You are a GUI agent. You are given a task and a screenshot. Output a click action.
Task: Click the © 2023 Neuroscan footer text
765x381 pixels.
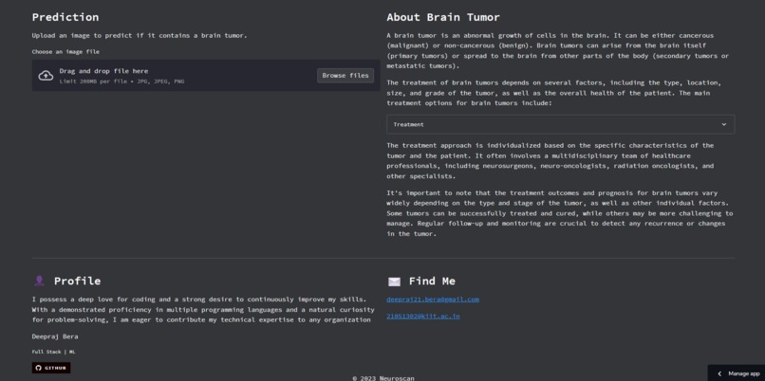click(383, 378)
